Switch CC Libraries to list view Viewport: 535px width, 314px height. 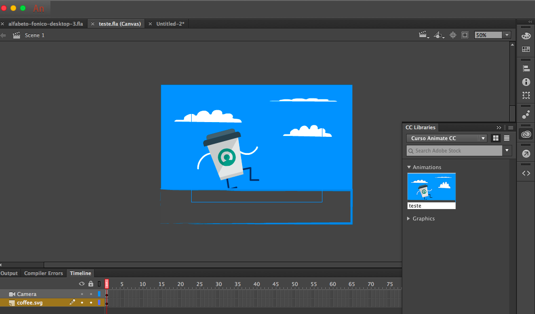[506, 138]
